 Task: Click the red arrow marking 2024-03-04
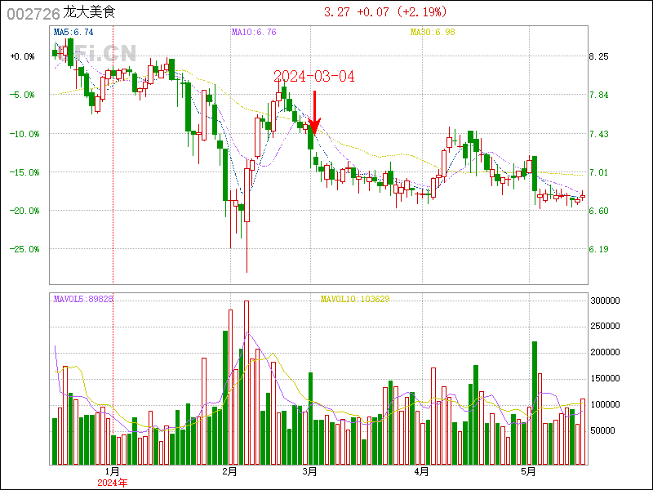click(315, 111)
